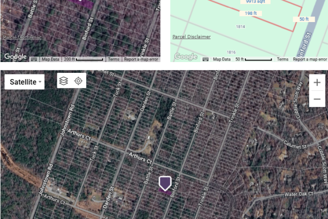Report a map error on parcel map
The width and height of the screenshot is (328, 219).
(310, 59)
